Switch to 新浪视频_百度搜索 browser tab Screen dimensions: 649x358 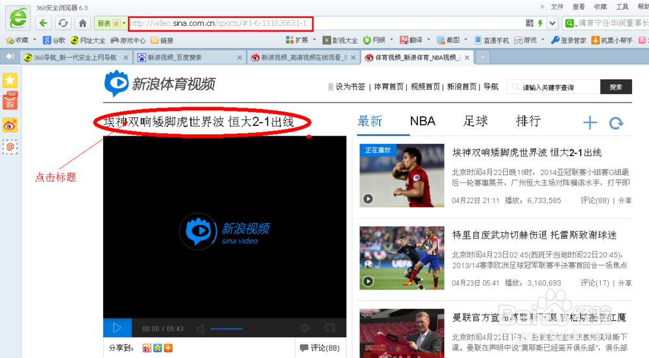[x=190, y=58]
